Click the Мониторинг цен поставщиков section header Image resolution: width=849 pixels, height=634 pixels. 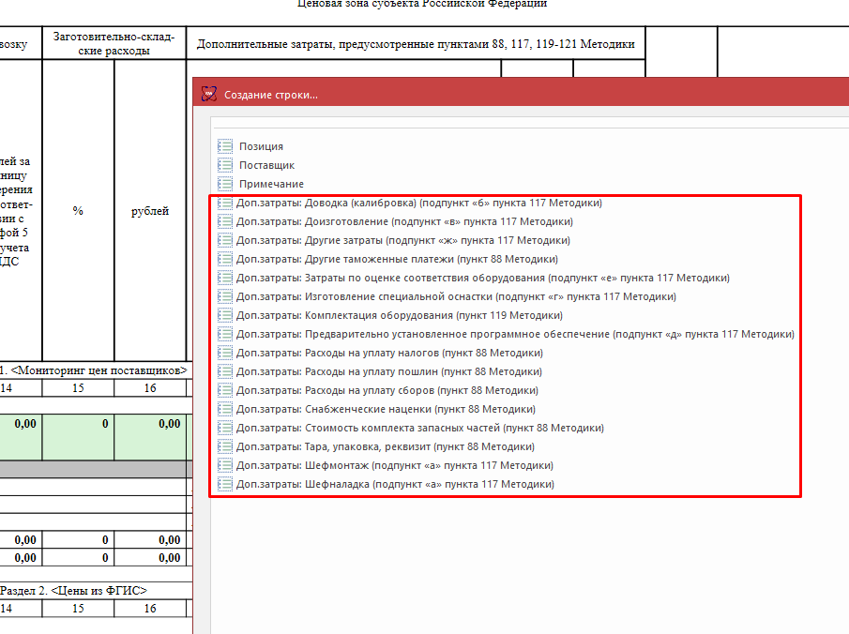[94, 370]
